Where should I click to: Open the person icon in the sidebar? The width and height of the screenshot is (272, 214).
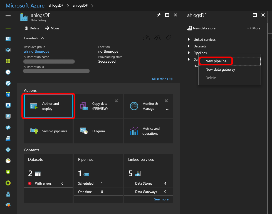tap(8, 194)
